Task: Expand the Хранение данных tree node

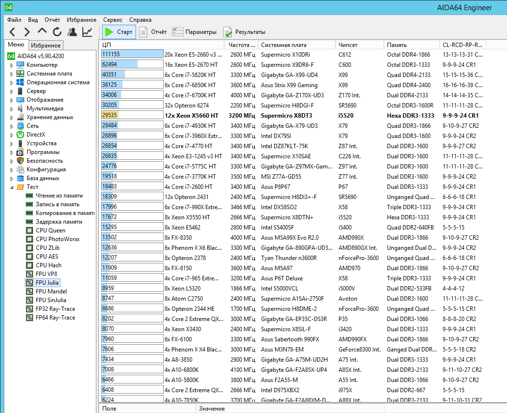Action: (12, 117)
